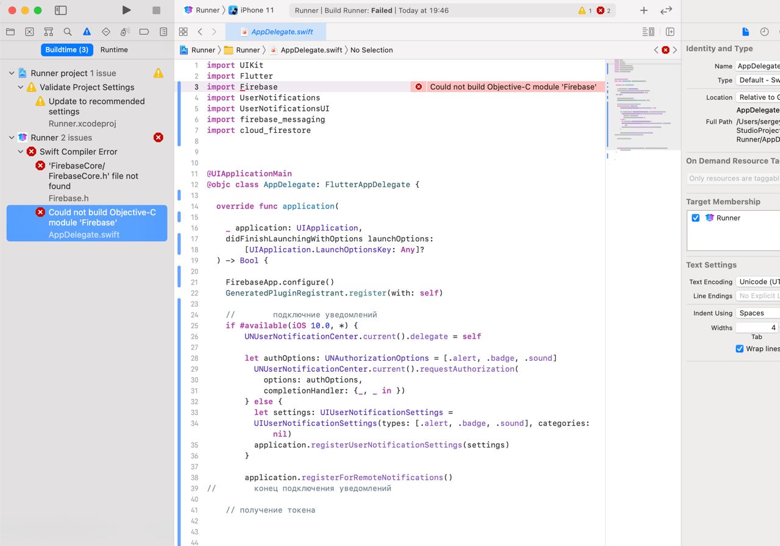Open the Find navigator magnifier
Image resolution: width=780 pixels, height=546 pixels.
[x=68, y=32]
